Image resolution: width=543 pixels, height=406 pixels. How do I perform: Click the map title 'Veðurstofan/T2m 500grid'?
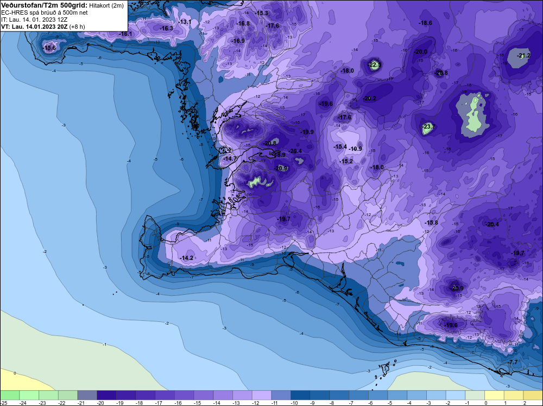pyautogui.click(x=45, y=5)
